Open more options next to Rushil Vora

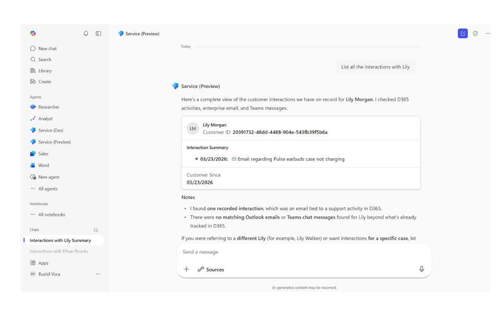point(98,274)
